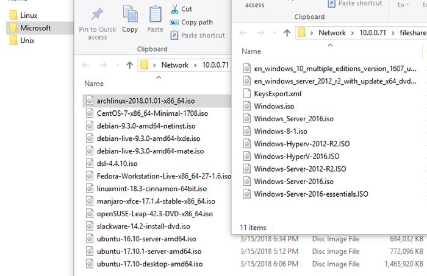Image resolution: width=427 pixels, height=276 pixels.
Task: Click 10.0.0.71 breadcrumb in front window
Action: 373,33
